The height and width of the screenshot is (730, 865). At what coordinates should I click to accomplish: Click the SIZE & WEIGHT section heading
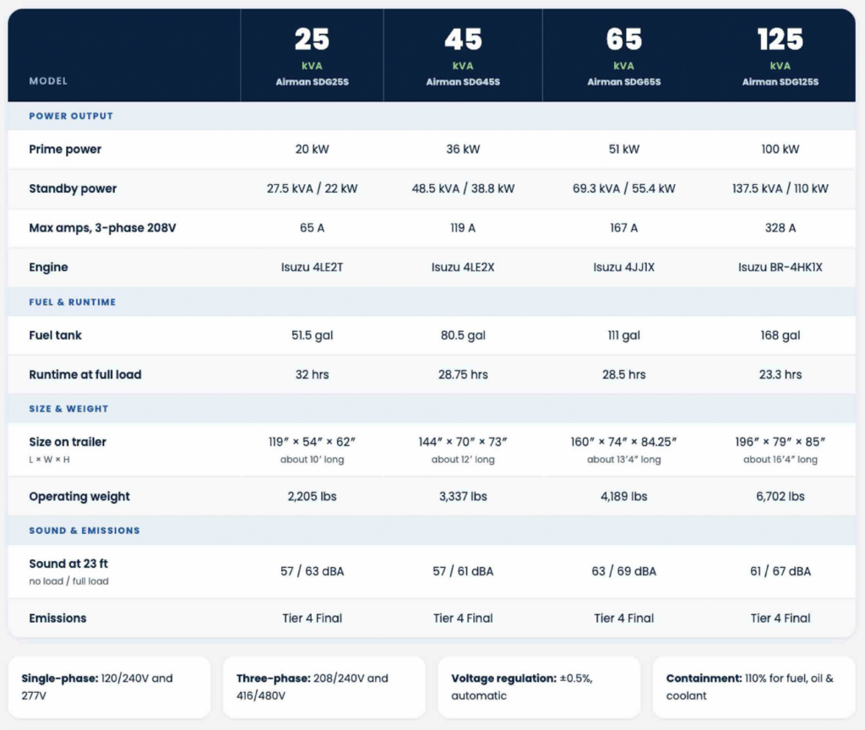pyautogui.click(x=68, y=409)
